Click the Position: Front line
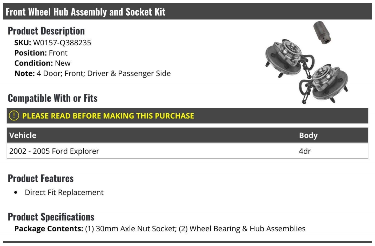The width and height of the screenshot is (375, 246). [41, 53]
